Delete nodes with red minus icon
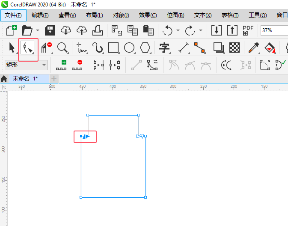The height and width of the screenshot is (226, 288). point(77,65)
